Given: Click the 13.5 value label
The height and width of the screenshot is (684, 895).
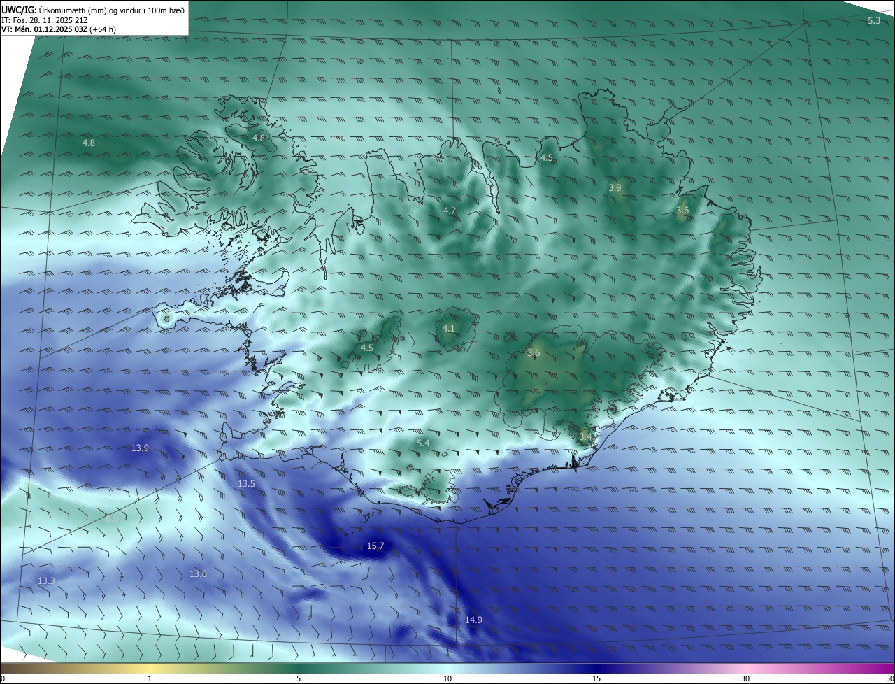Looking at the screenshot, I should 246,483.
